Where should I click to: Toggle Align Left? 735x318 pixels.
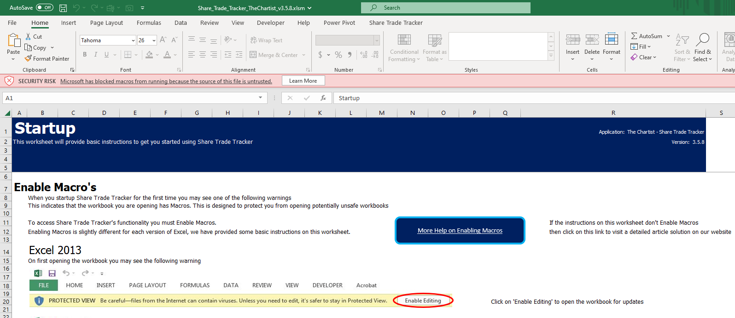coord(192,55)
